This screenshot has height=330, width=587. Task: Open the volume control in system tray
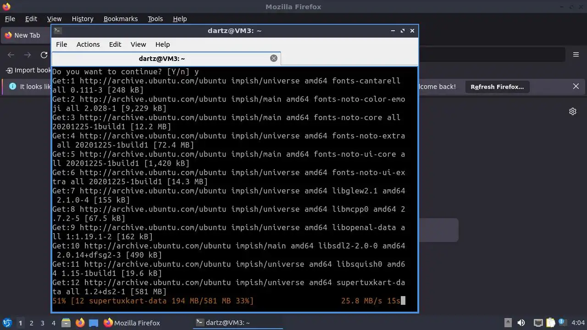pos(521,323)
